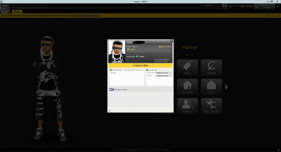
Task: Open the Inbox tile
Action: (211, 87)
